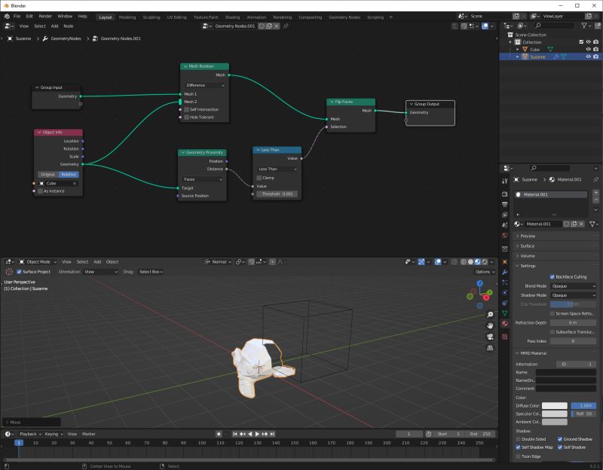Screen dimensions: 603x470
Task: Switch to the Modeling workspace tab
Action: coord(127,17)
